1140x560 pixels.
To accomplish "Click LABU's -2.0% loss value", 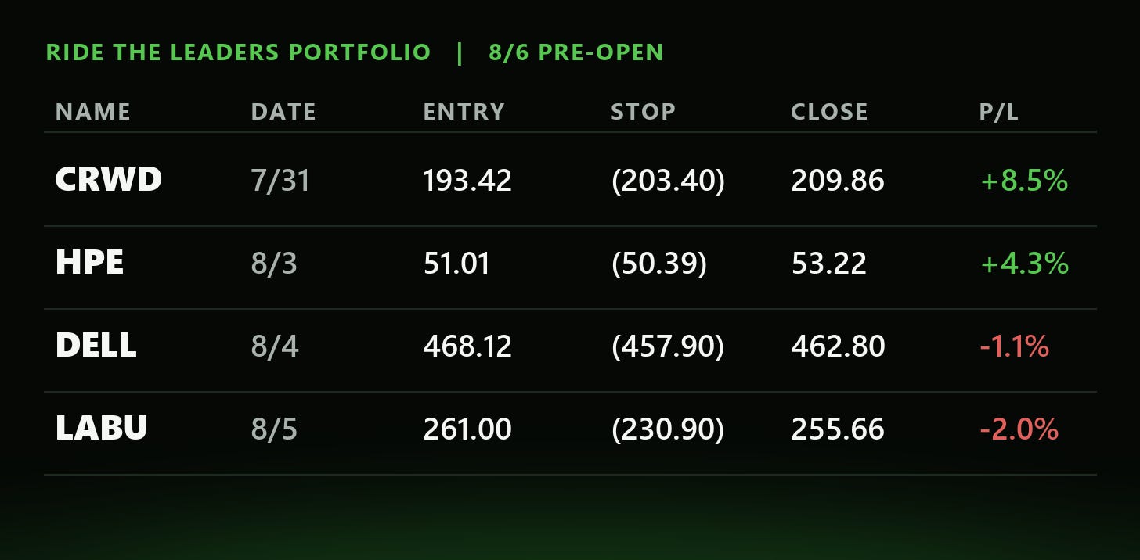I will [1019, 429].
